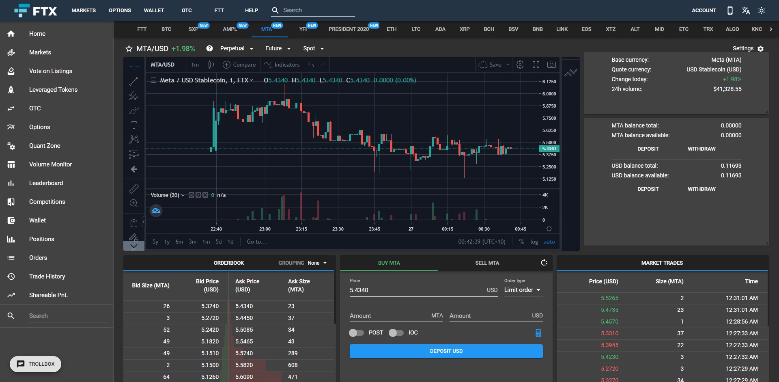Select the prediction and measurement tool
The width and height of the screenshot is (779, 382).
coord(134,154)
